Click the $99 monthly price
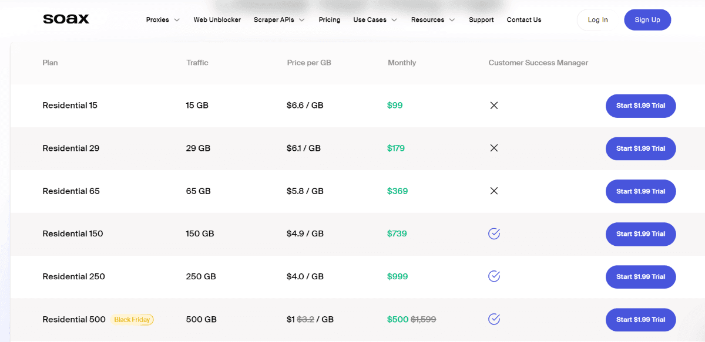 tap(395, 106)
